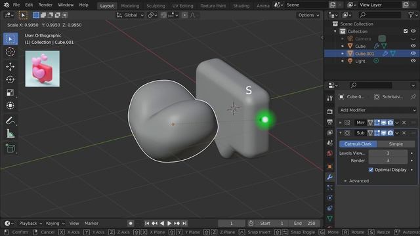
Task: Select Simple subdivision type
Action: pyautogui.click(x=396, y=144)
